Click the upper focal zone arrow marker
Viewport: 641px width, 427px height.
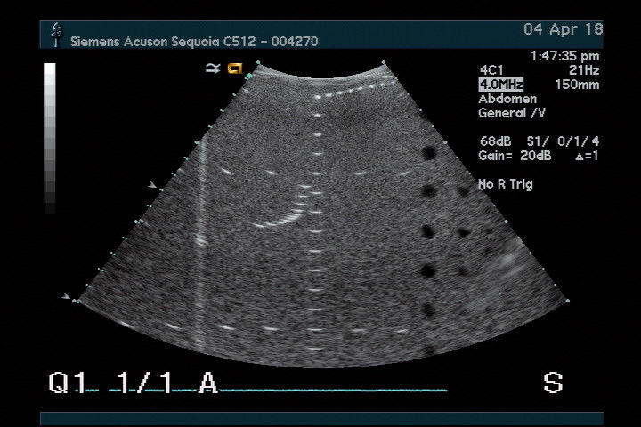(152, 185)
